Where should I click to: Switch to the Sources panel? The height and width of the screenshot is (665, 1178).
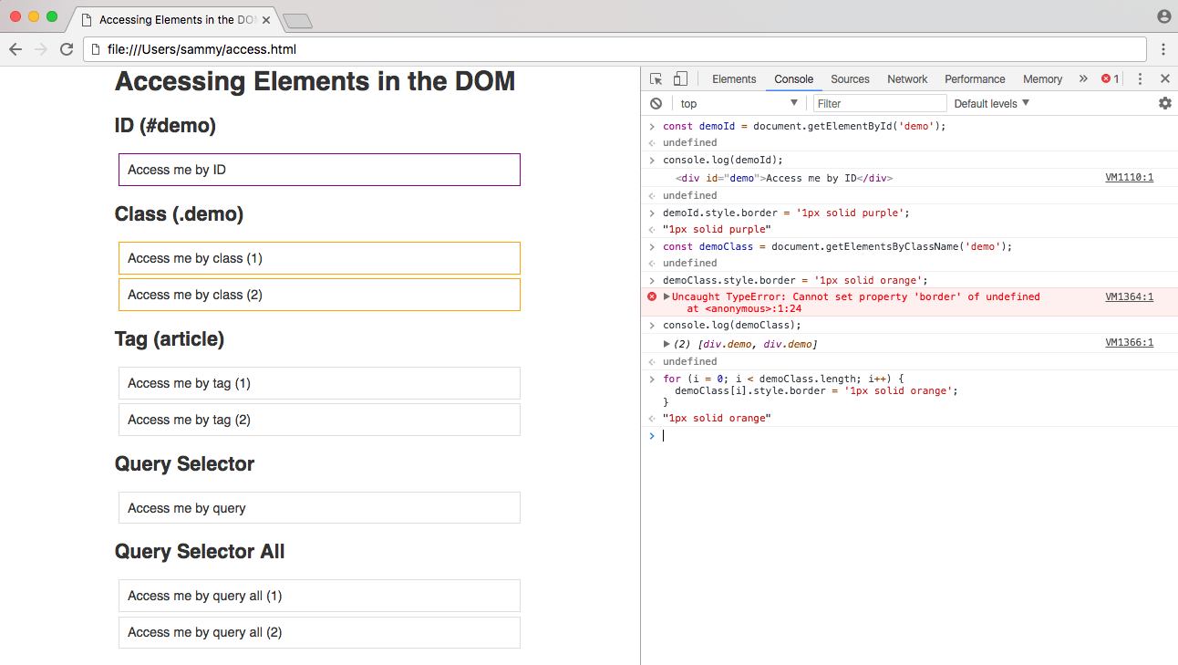850,78
